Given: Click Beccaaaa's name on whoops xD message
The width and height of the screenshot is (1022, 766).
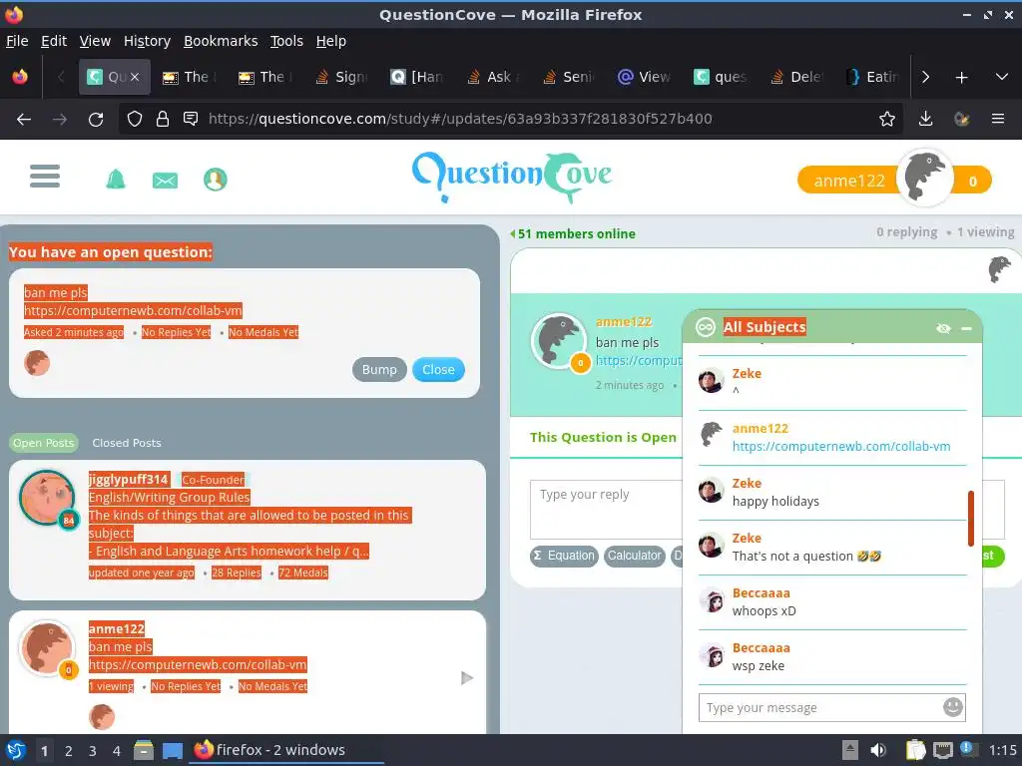Looking at the screenshot, I should tap(761, 592).
